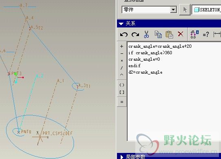Select axis label A_1
221x159 pixels.
pos(61,81)
